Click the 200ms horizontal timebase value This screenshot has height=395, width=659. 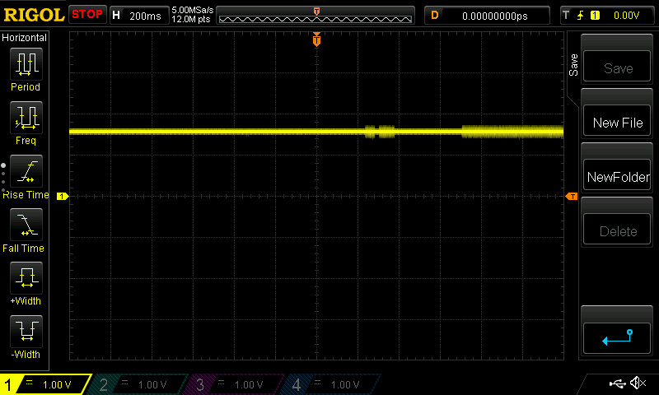pyautogui.click(x=145, y=16)
